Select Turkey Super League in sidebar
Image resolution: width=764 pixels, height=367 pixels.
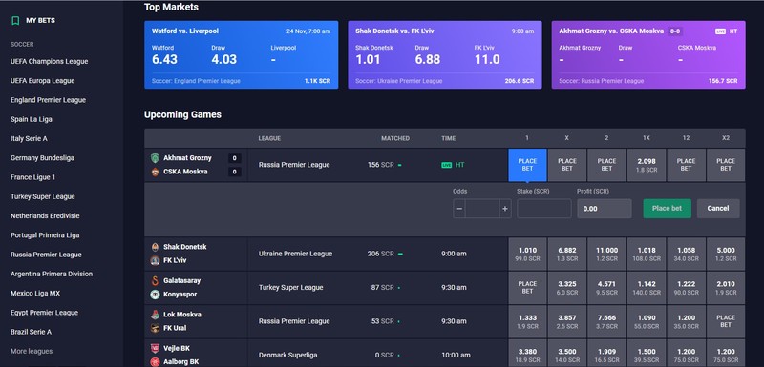point(42,196)
